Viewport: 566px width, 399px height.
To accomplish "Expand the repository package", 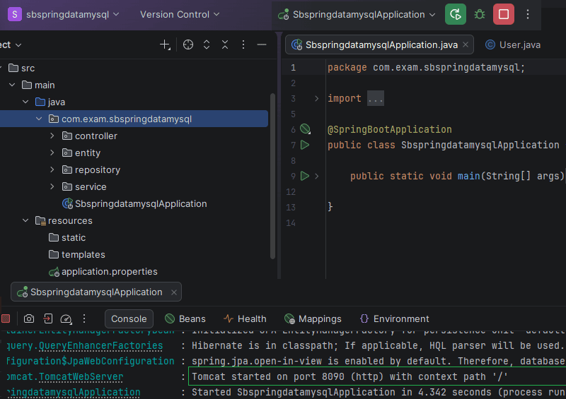I will coord(52,169).
